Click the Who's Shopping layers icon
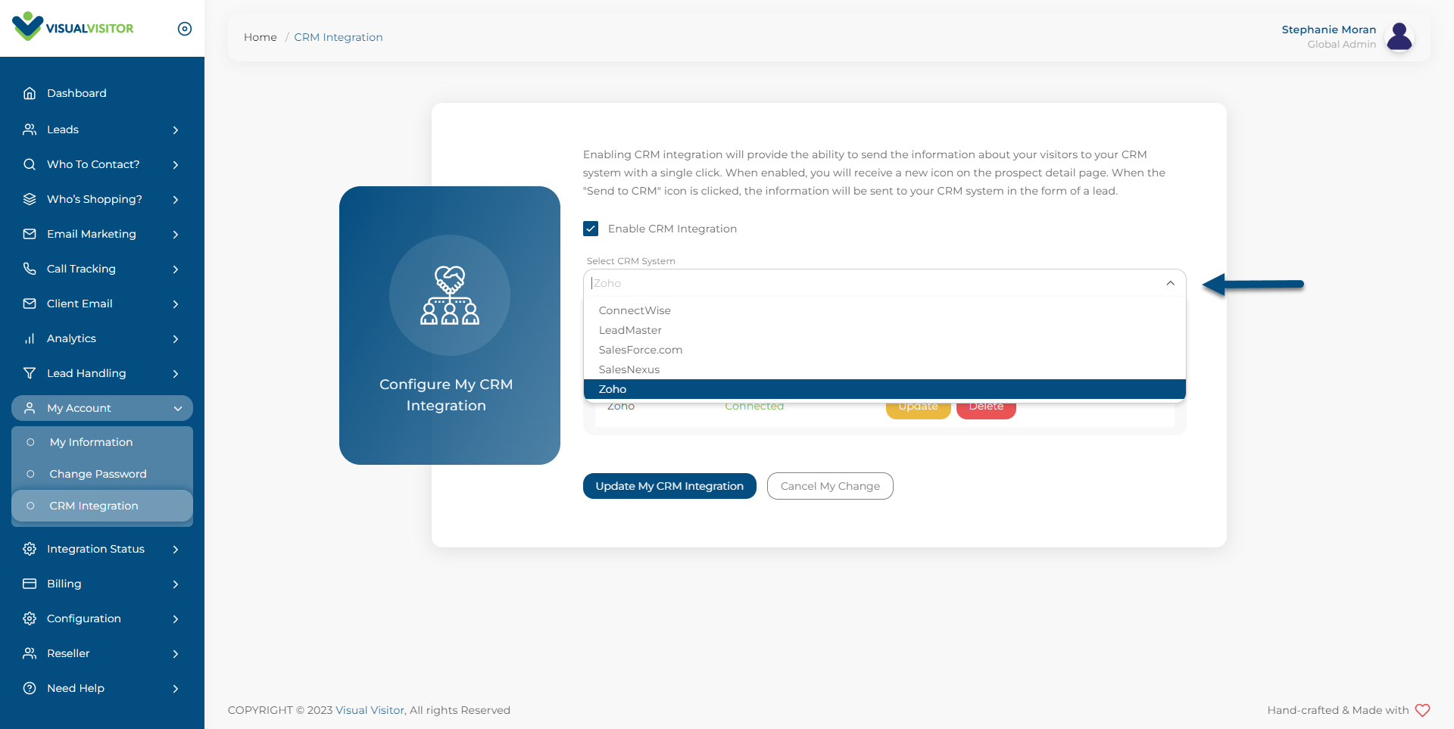 (30, 199)
